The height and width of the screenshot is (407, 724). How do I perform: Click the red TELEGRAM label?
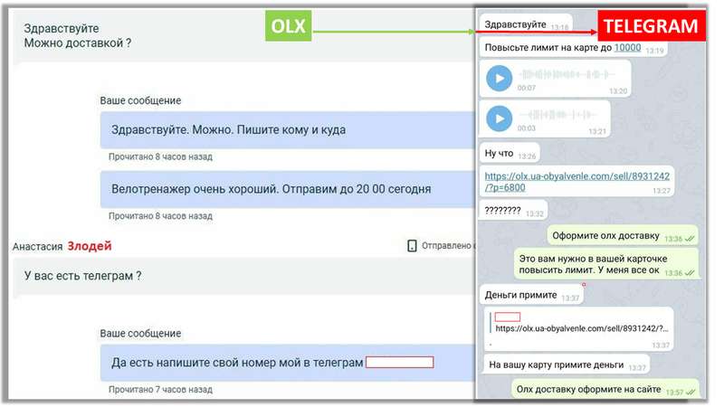point(650,27)
